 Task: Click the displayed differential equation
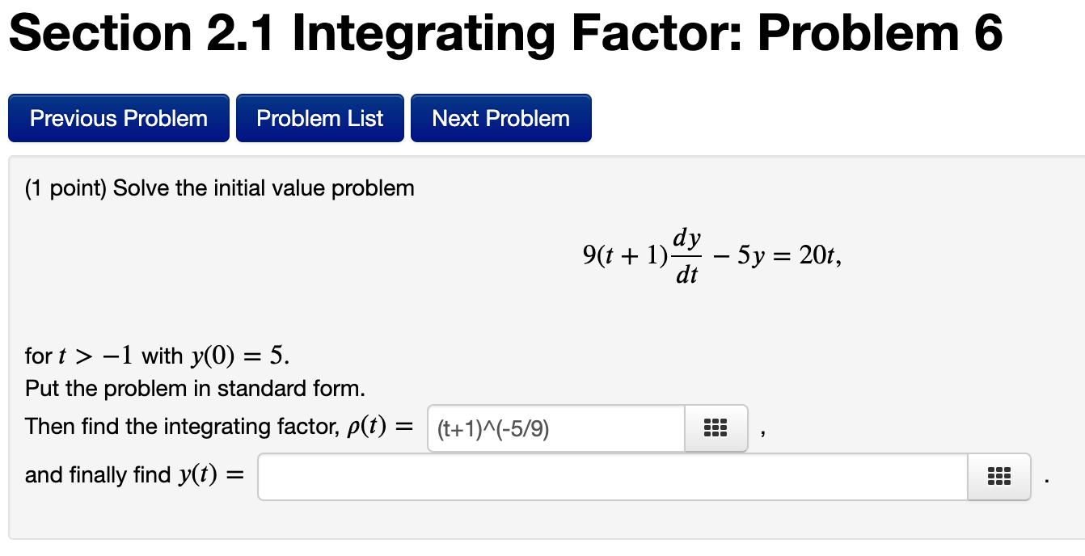(x=711, y=252)
